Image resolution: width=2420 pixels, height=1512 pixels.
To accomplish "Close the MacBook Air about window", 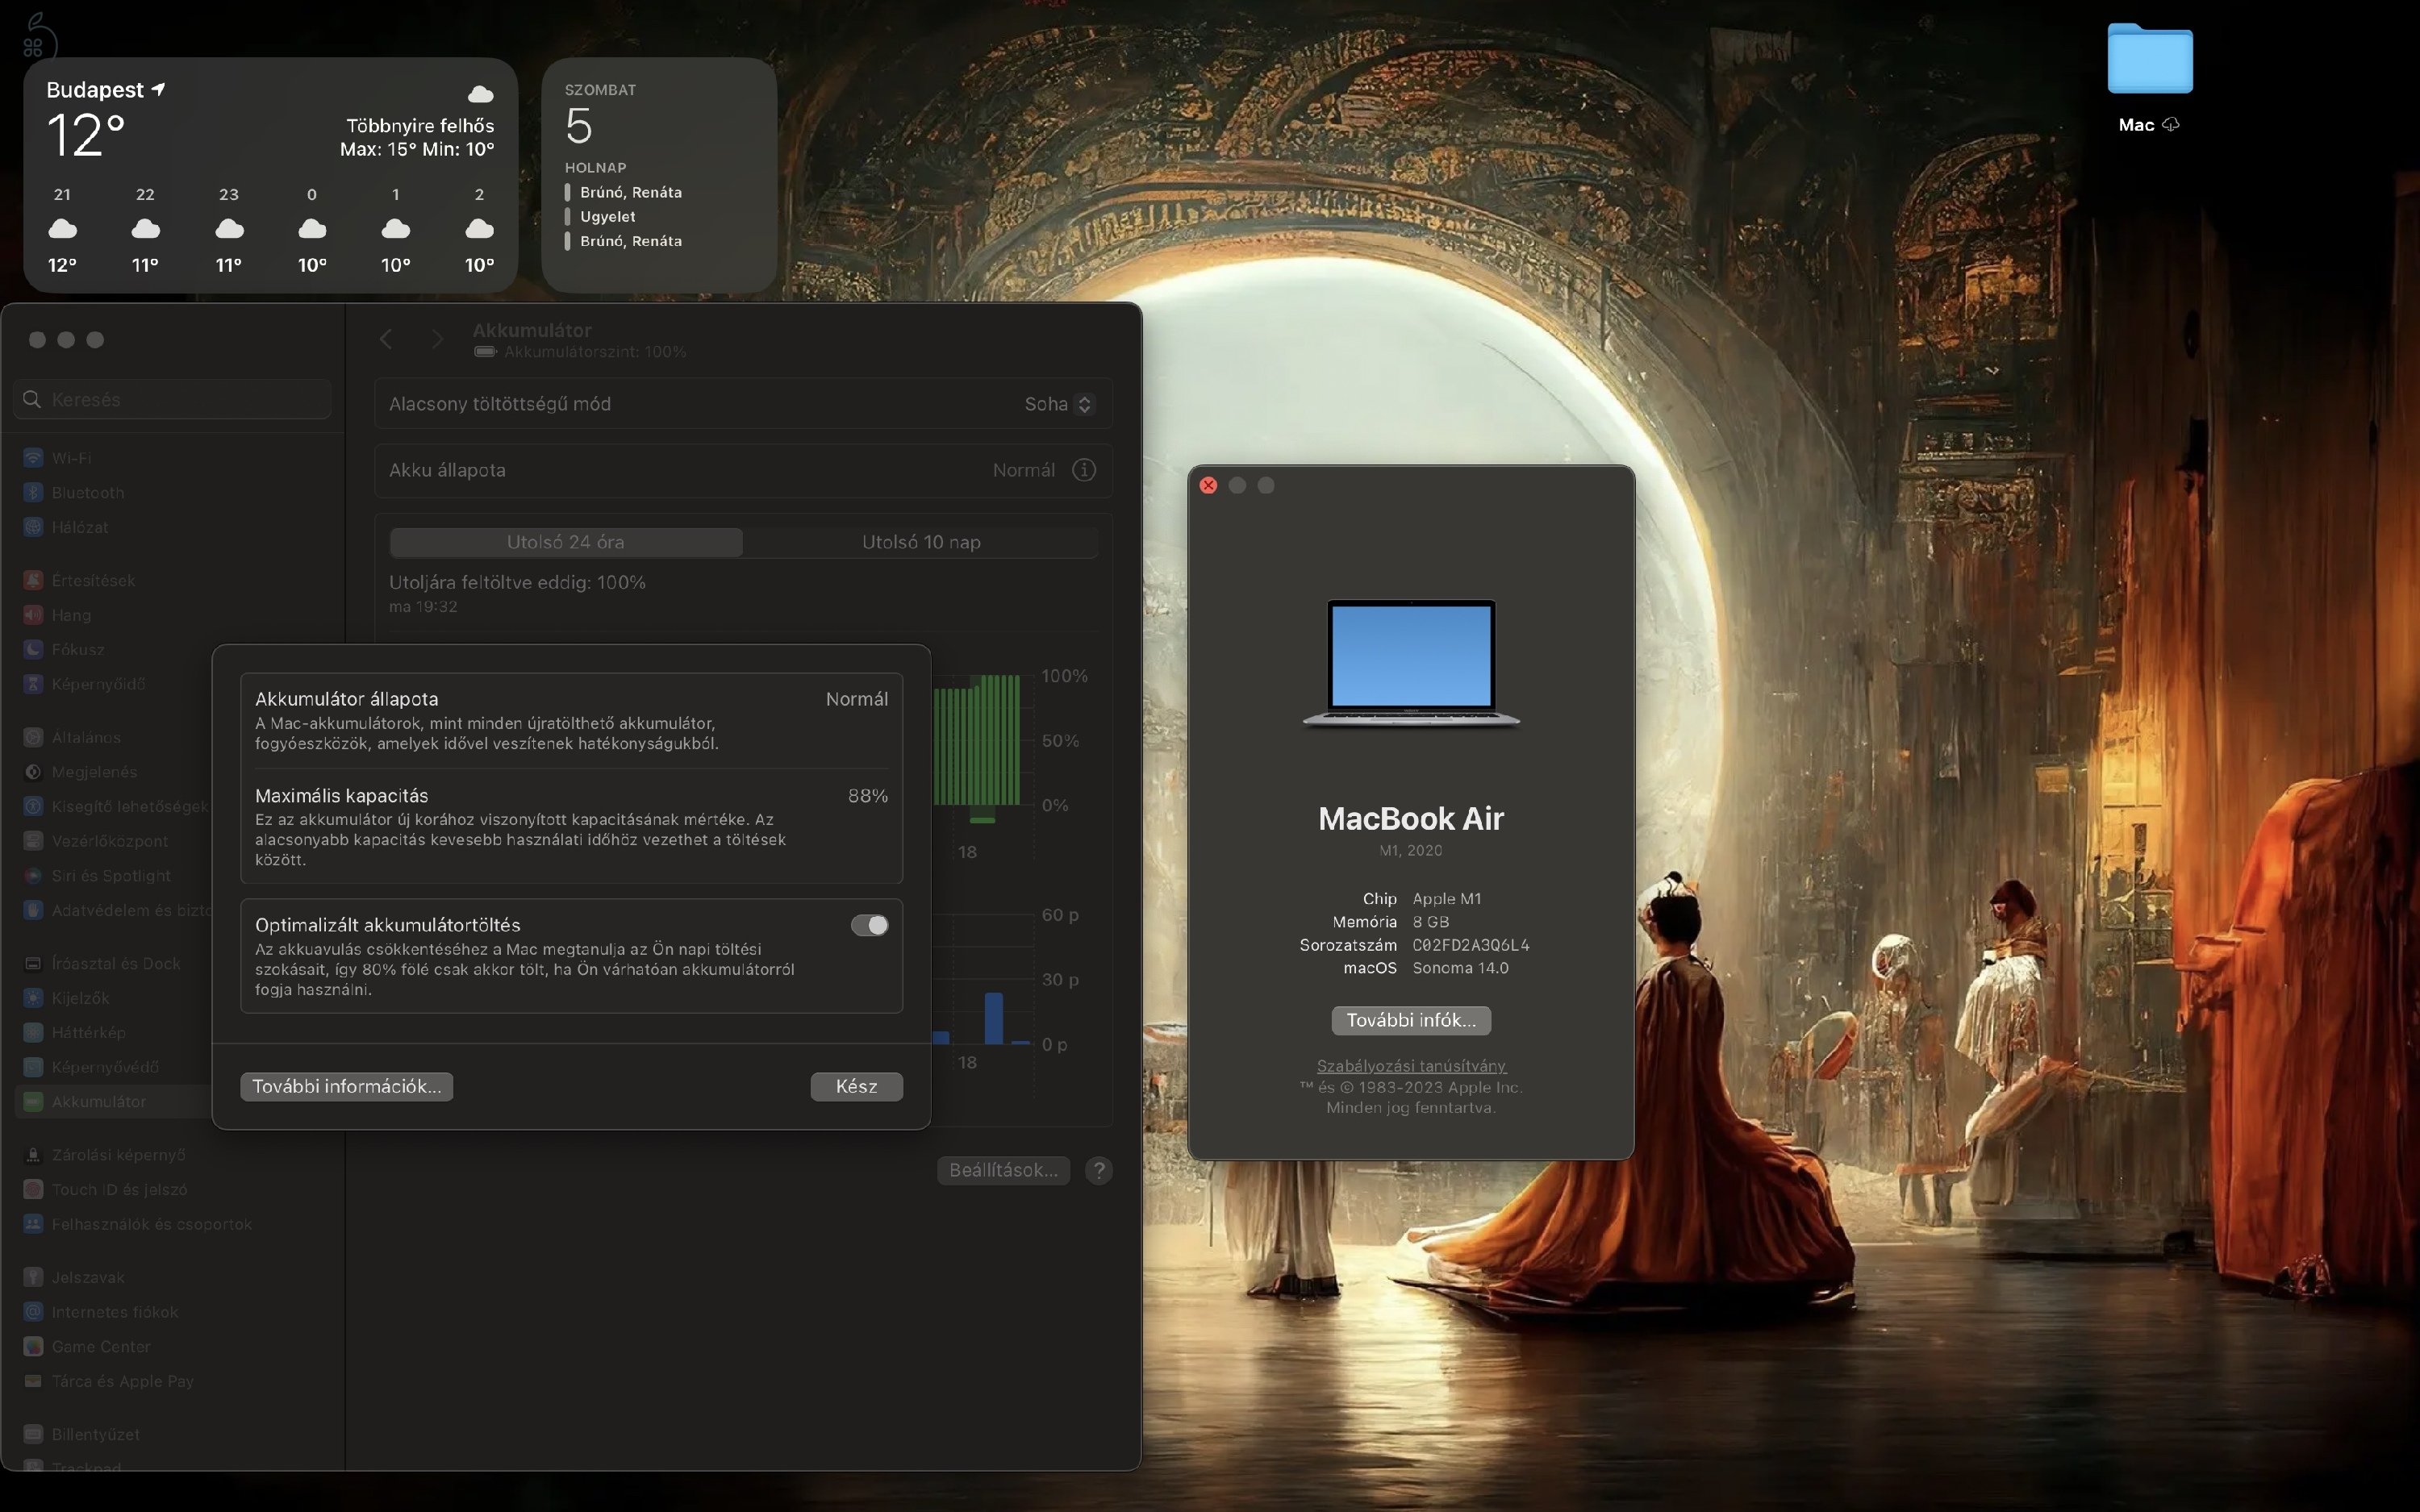I will pos(1208,485).
